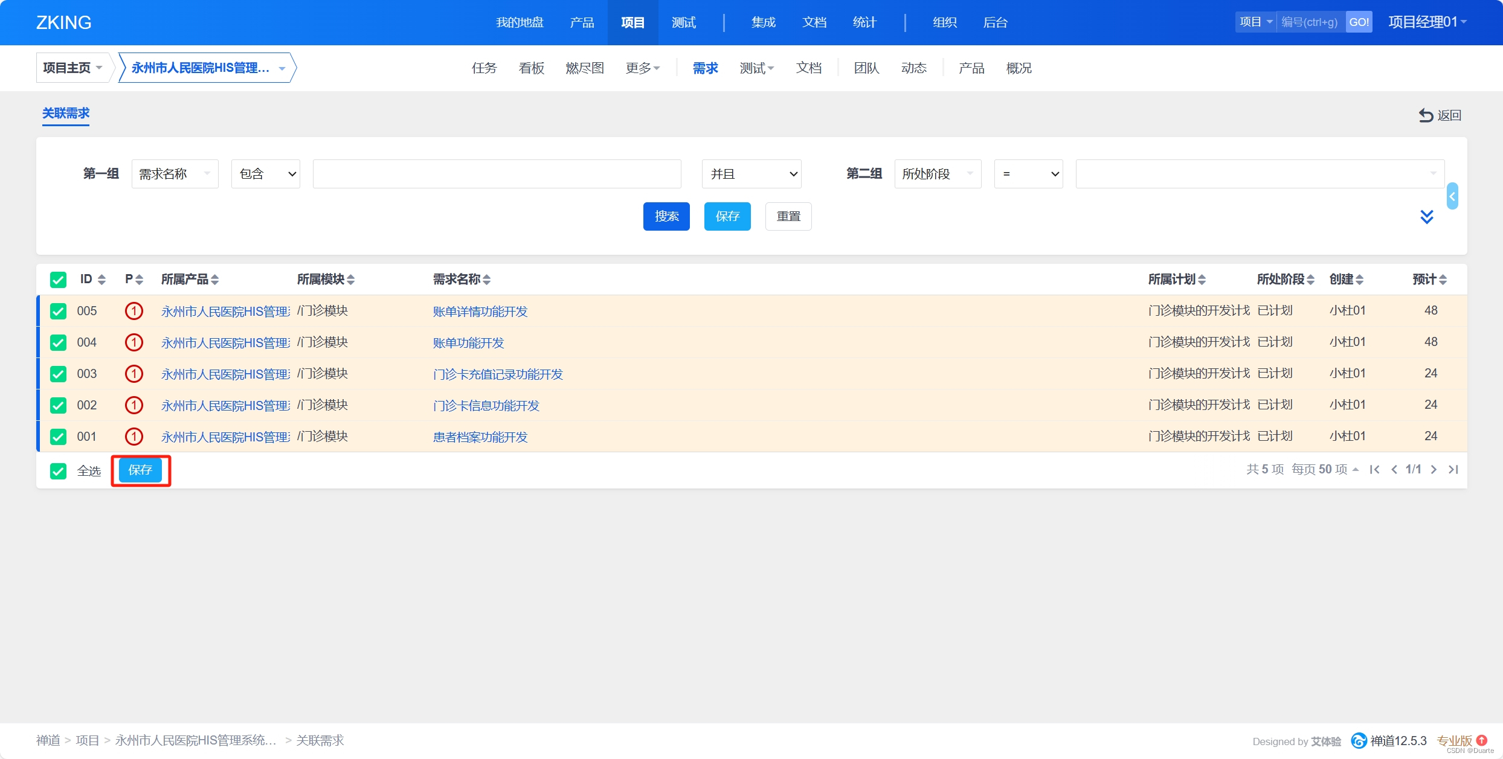The width and height of the screenshot is (1503, 759).
Task: Click the first group search text field
Action: (x=497, y=174)
